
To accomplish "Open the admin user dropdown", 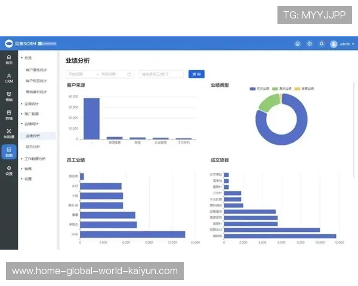I will click(x=342, y=43).
